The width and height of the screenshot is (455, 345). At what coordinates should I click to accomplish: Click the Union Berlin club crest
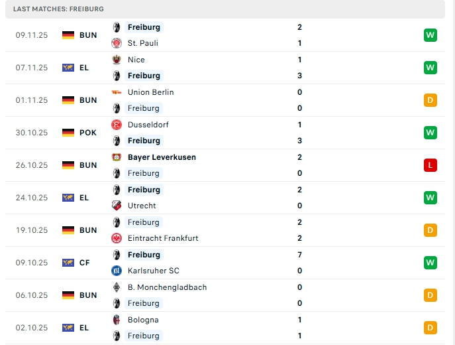tap(117, 92)
